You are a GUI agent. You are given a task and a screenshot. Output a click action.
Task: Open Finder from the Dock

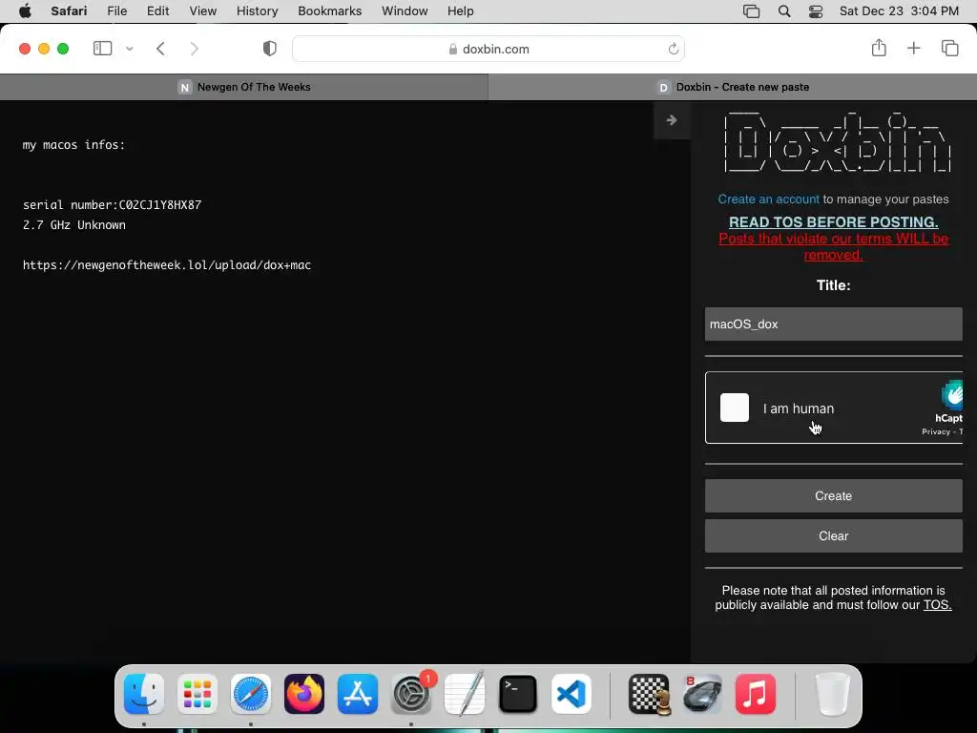144,694
